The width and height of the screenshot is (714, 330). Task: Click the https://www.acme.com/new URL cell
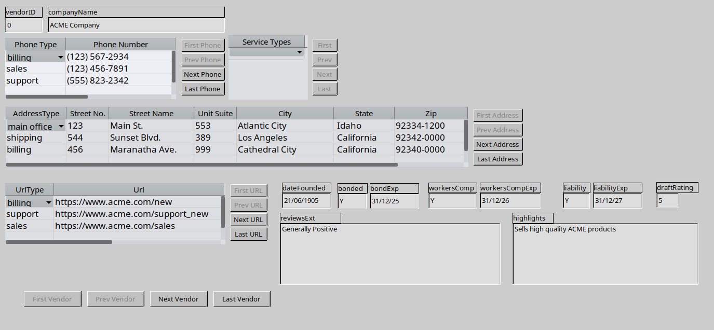tap(138, 202)
